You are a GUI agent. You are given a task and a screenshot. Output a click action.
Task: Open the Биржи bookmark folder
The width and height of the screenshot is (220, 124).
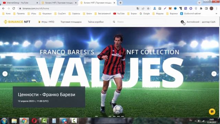[132, 14]
